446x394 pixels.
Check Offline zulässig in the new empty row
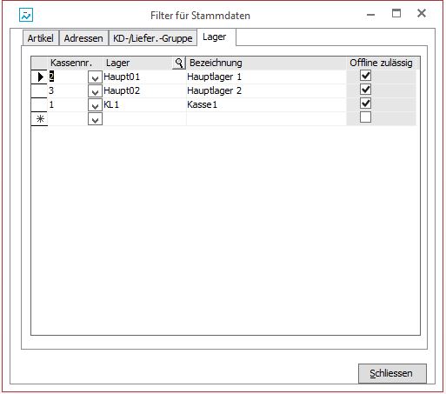pos(365,117)
